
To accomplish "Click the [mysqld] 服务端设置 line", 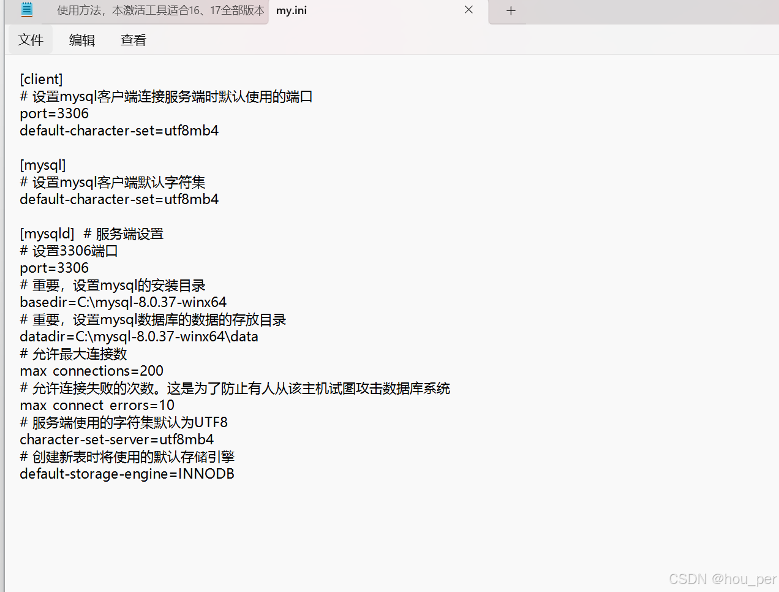I will click(92, 233).
